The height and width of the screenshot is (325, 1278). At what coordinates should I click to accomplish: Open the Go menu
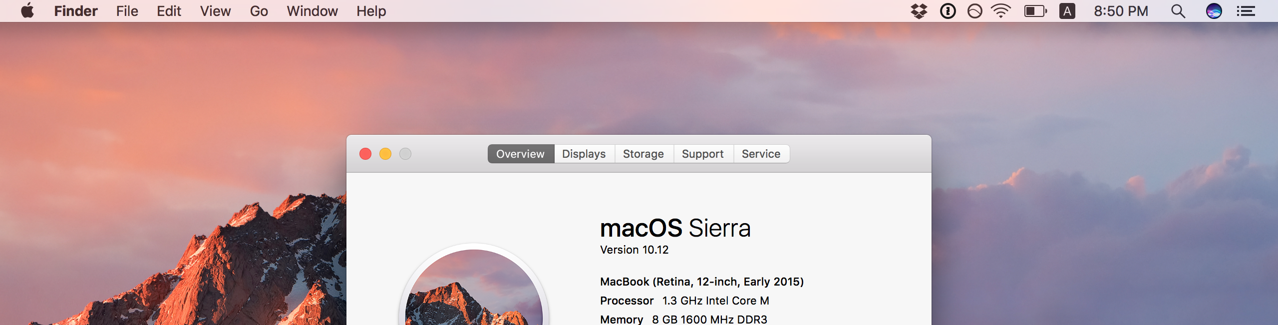259,11
